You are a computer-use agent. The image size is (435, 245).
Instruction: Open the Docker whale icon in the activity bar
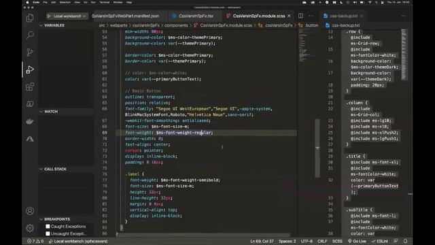(x=30, y=121)
